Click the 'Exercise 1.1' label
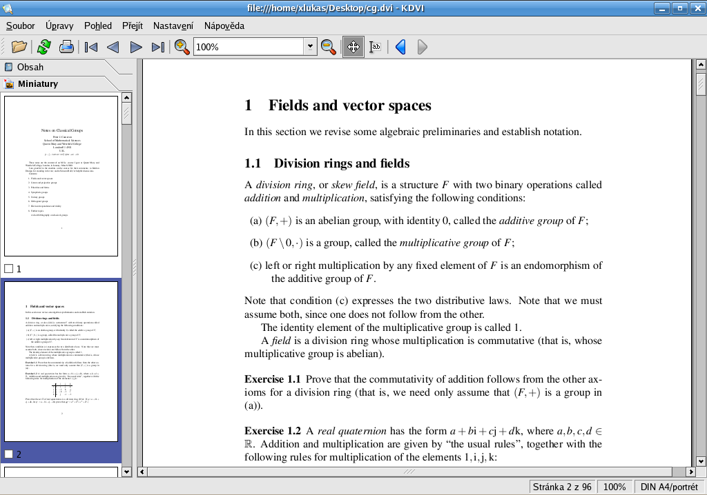707x495 pixels. tap(272, 379)
